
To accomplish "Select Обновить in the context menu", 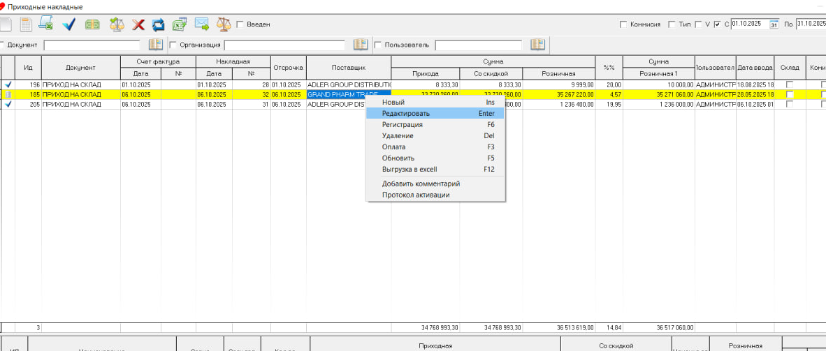I will 435,158.
